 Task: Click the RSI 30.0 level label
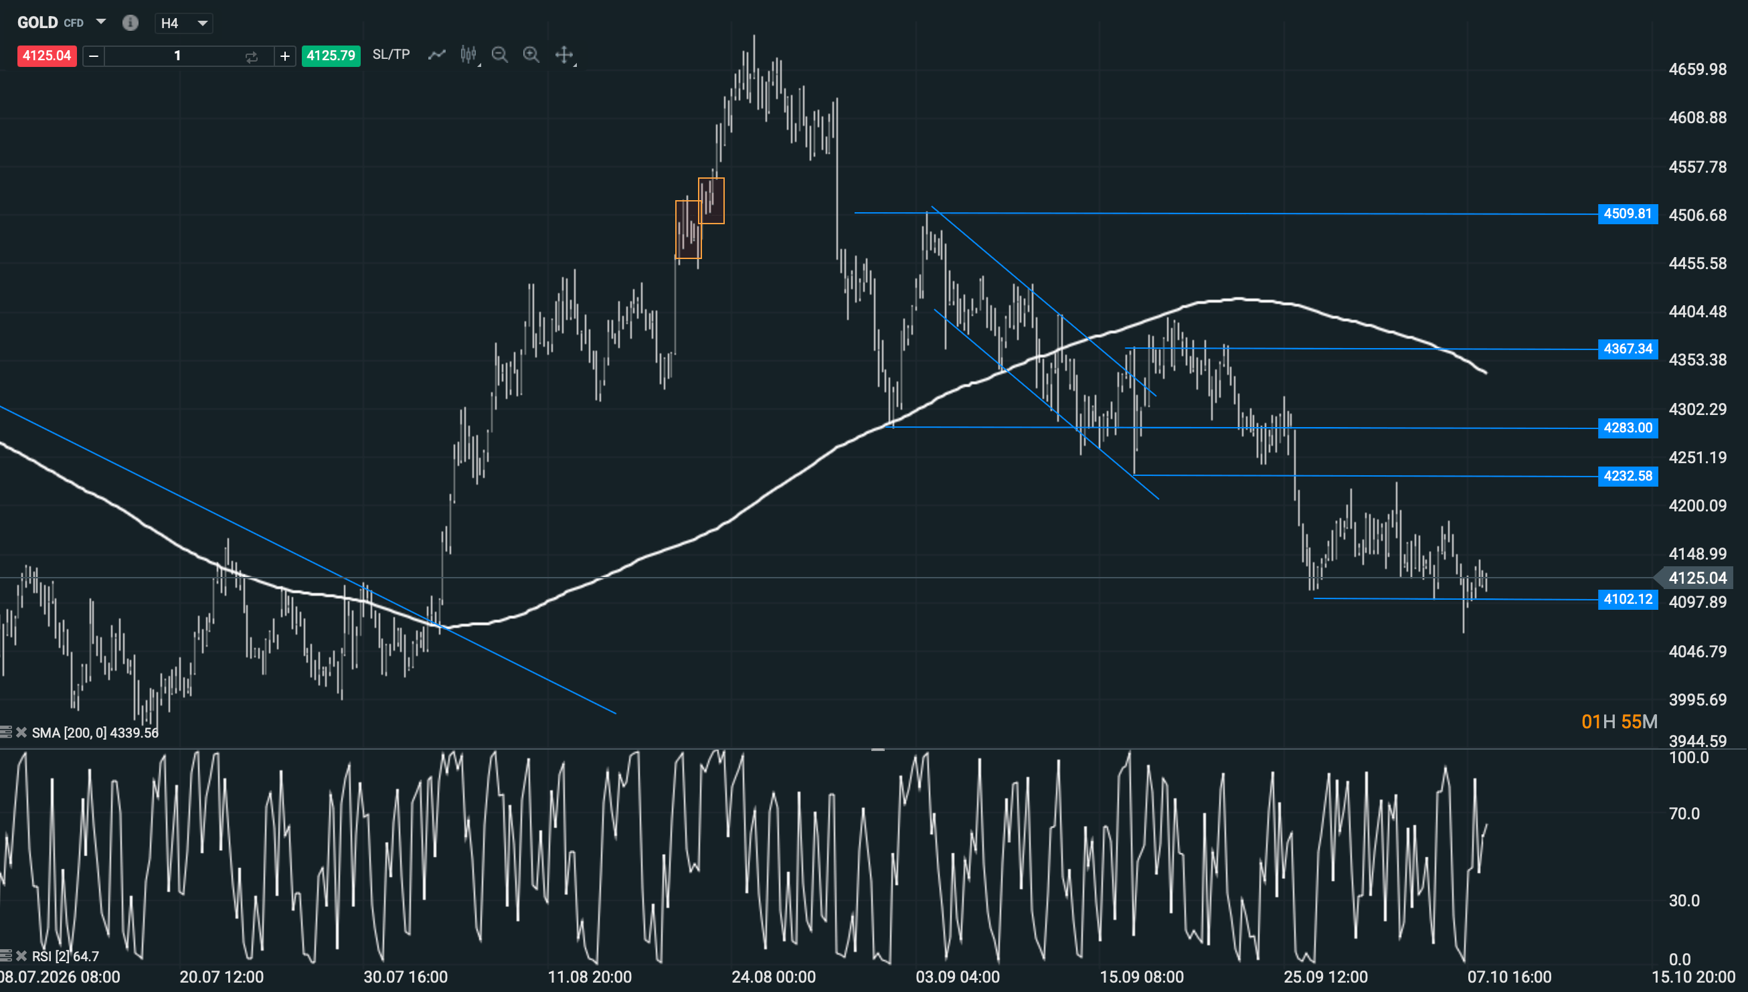(x=1684, y=901)
